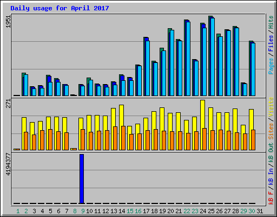Click day 22 on the x-axis
277x217 pixels.
pos(187,211)
